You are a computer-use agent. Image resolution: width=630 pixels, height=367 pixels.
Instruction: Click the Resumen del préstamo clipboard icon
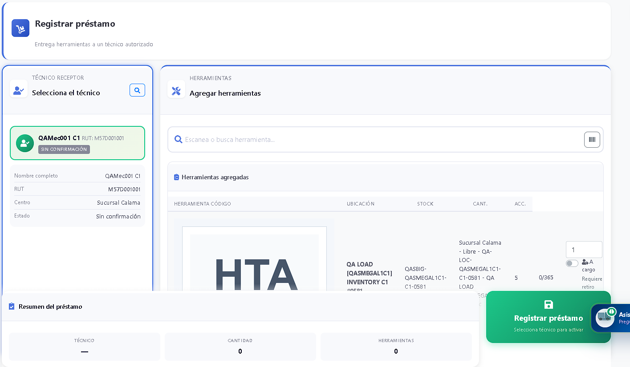pyautogui.click(x=12, y=307)
